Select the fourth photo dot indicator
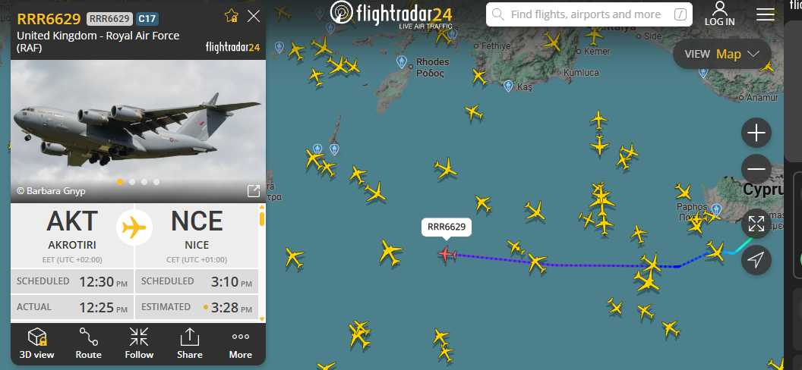This screenshot has width=802, height=370. (156, 182)
